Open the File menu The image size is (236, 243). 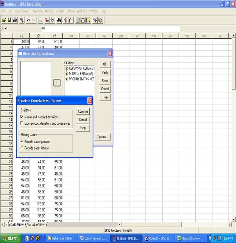(3, 11)
